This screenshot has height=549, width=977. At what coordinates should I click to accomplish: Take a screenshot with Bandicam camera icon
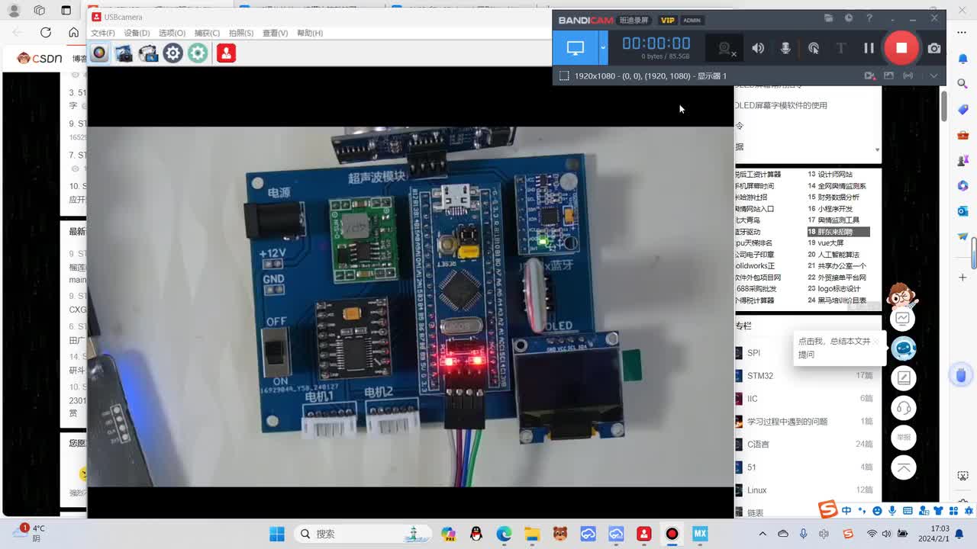coord(934,48)
